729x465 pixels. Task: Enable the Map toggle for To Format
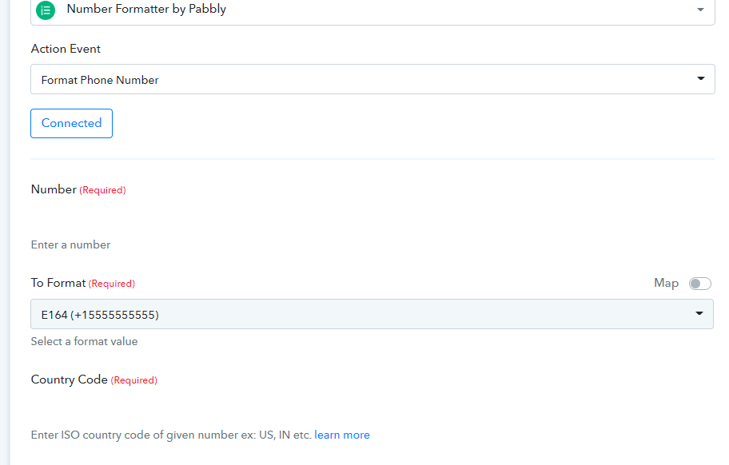coord(699,284)
